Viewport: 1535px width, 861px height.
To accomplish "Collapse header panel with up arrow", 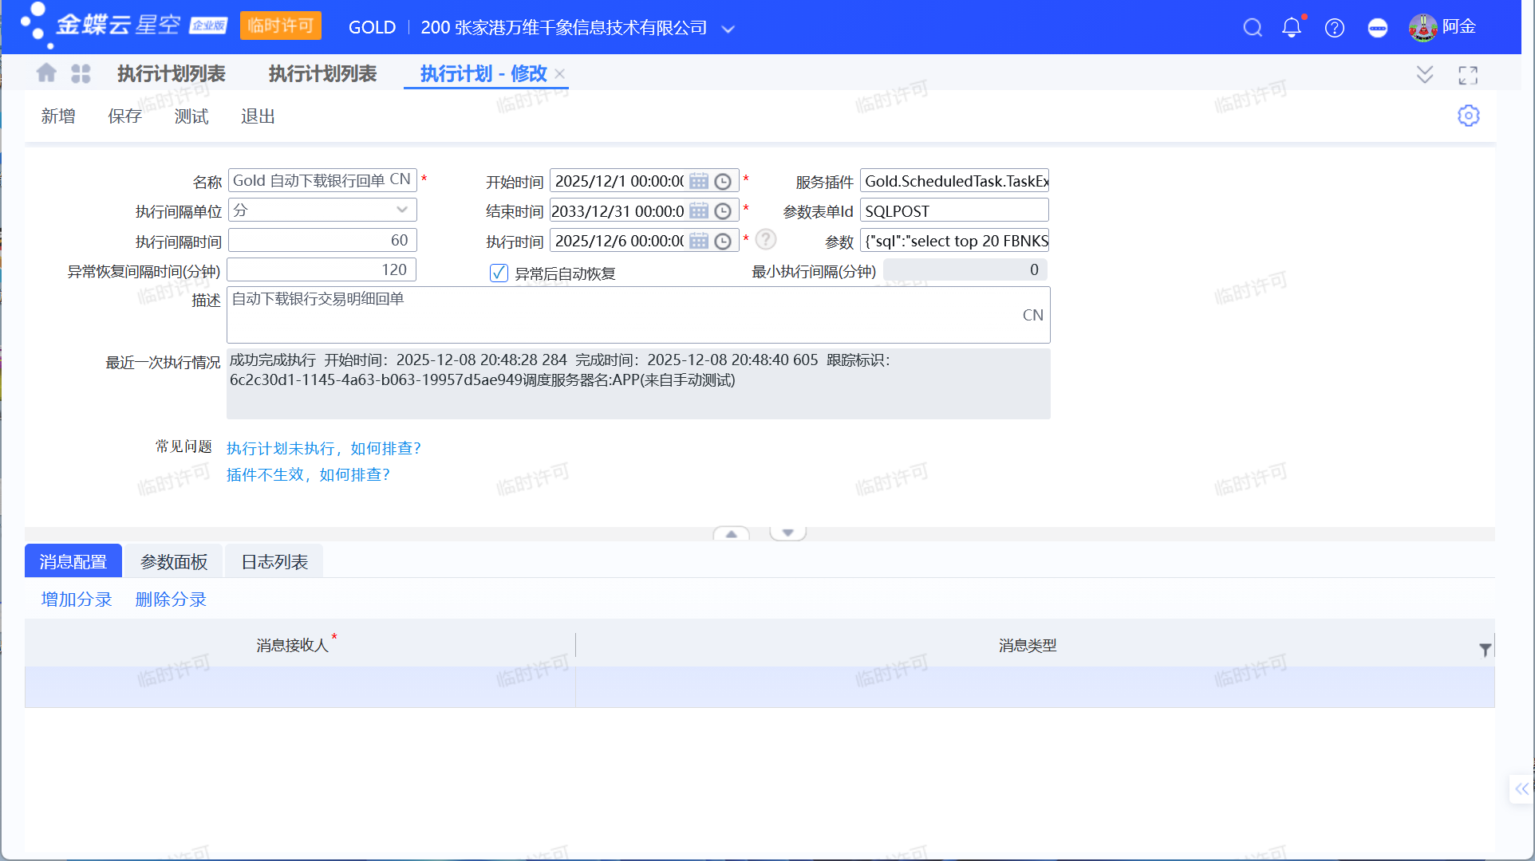I will point(731,533).
